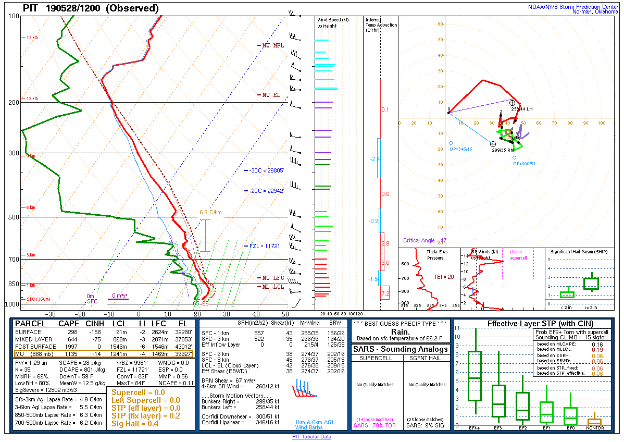The image size is (624, 442).
Task: Click the CINH column header
Action: point(95,324)
